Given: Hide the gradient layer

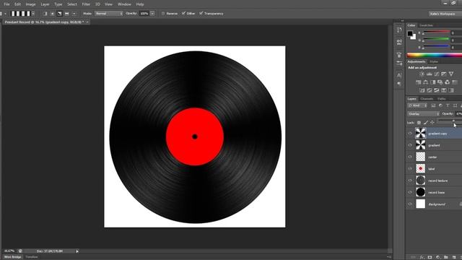Looking at the screenshot, I should [410, 145].
